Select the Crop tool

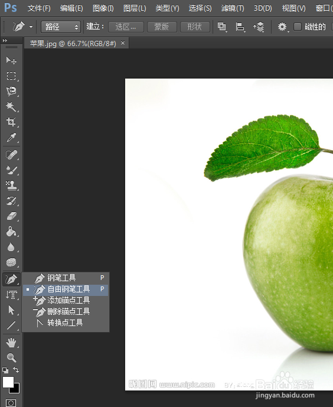pos(11,122)
